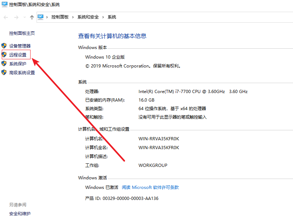Expand the breadcrumb chevron after 系统和安全
This screenshot has width=293, height=223.
(x=103, y=17)
